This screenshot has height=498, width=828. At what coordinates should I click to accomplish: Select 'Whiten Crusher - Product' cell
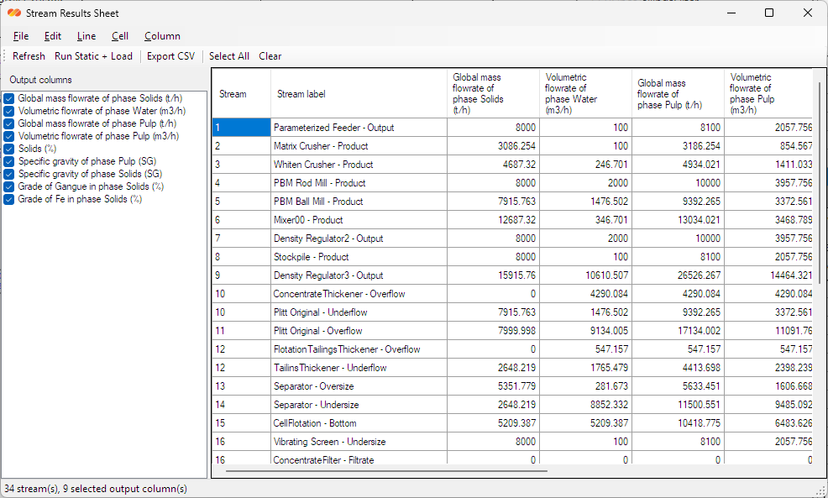tap(359, 165)
